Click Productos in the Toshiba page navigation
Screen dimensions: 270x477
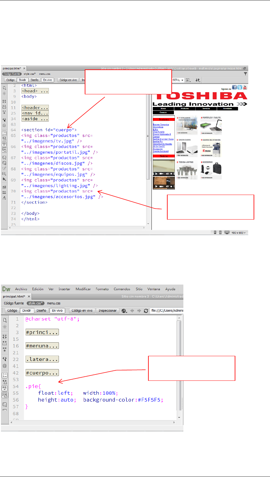[x=185, y=109]
